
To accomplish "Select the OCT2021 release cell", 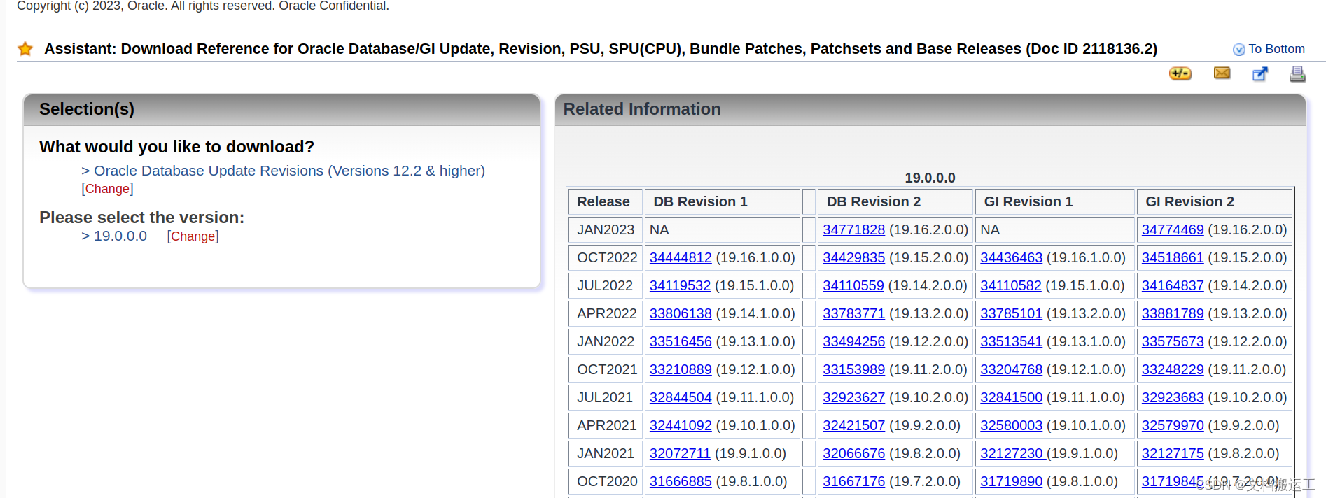I will (606, 369).
